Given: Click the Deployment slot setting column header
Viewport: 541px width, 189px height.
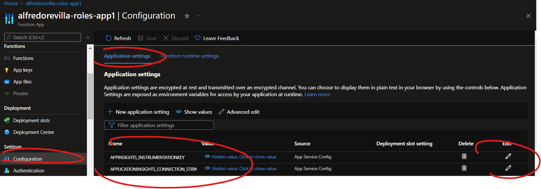Looking at the screenshot, I should click(x=404, y=144).
